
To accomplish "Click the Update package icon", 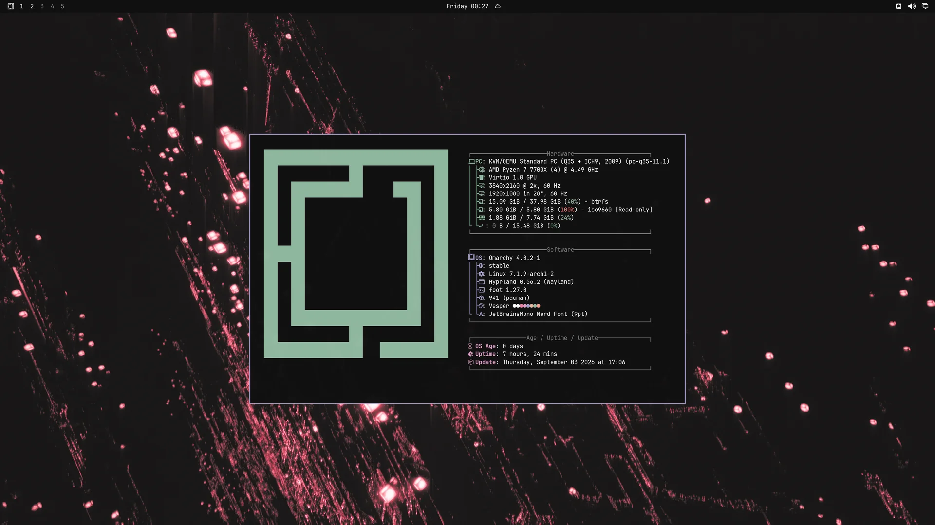I will [470, 362].
